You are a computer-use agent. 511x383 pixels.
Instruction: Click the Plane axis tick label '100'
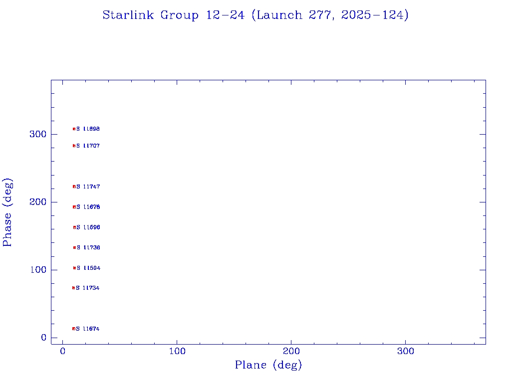[x=177, y=352]
